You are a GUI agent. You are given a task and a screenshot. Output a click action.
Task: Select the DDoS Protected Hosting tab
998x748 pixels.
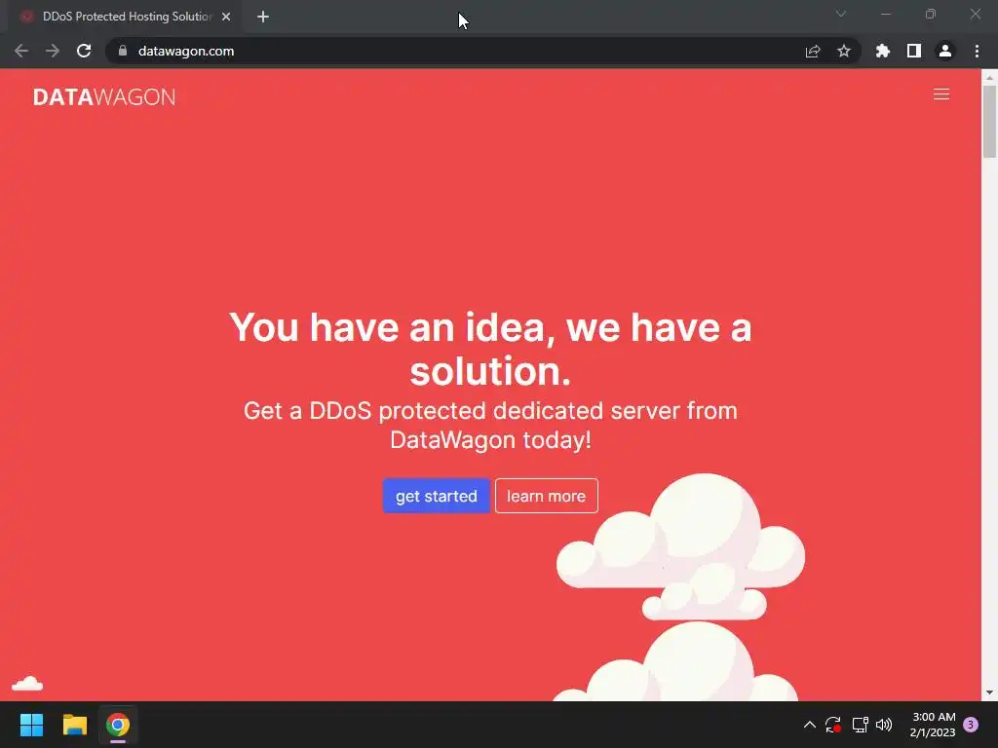point(126,17)
